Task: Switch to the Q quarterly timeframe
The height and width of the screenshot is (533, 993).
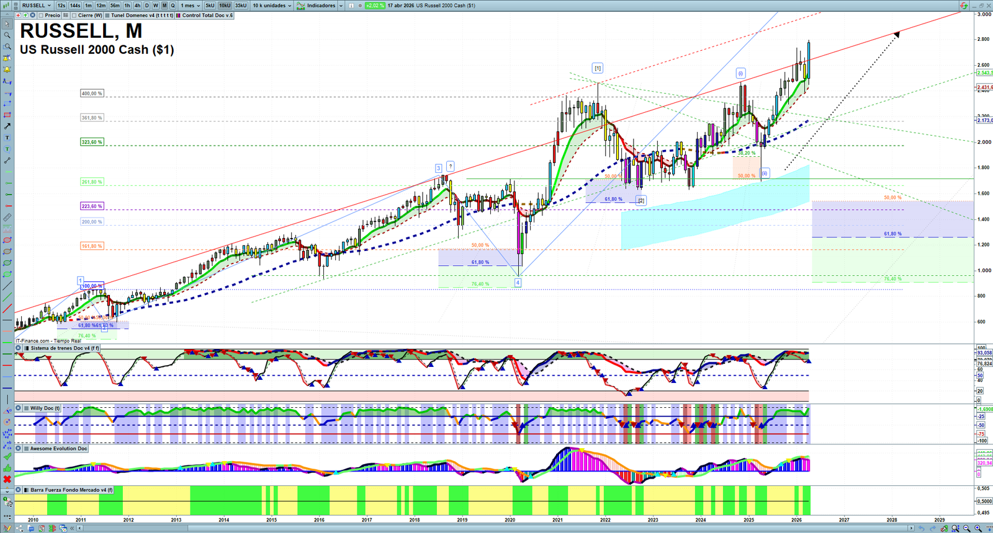Action: (173, 6)
